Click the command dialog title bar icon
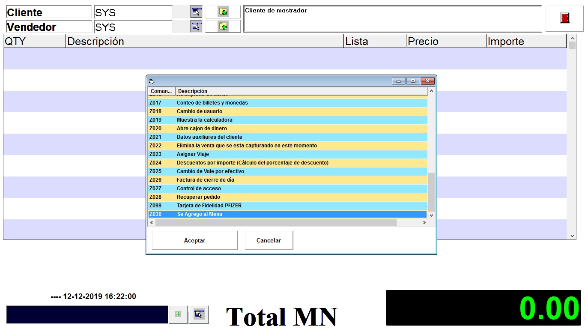 (x=151, y=81)
